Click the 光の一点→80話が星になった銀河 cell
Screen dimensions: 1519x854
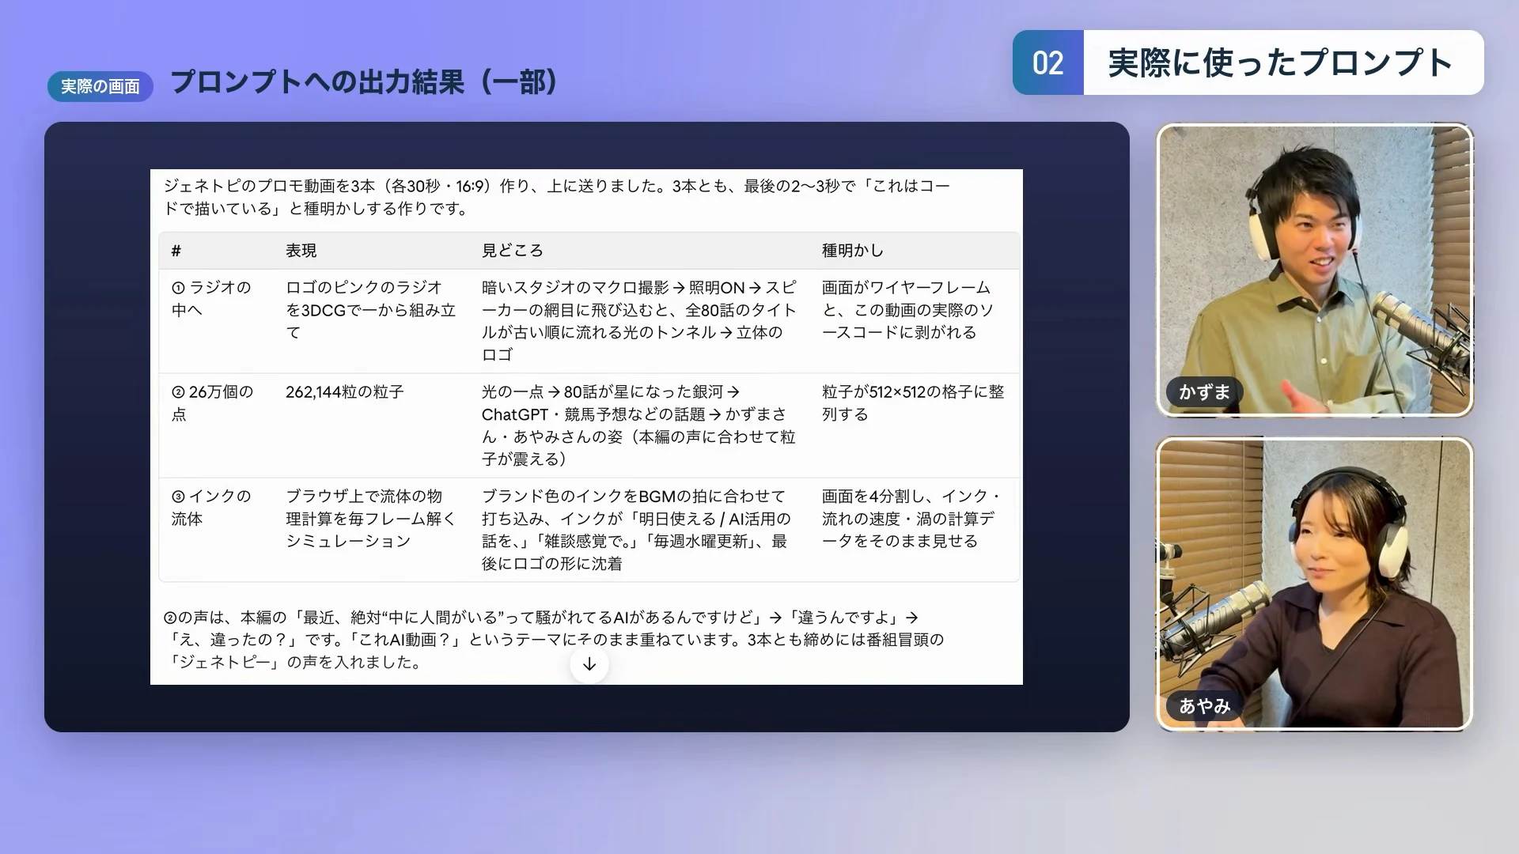[x=638, y=425]
